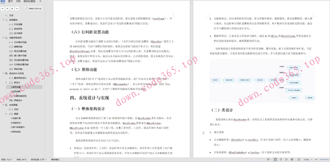Screen dimensions: 330x162
Task: Close the navigation pane with the X
Action: pyautogui.click(x=41, y=1)
